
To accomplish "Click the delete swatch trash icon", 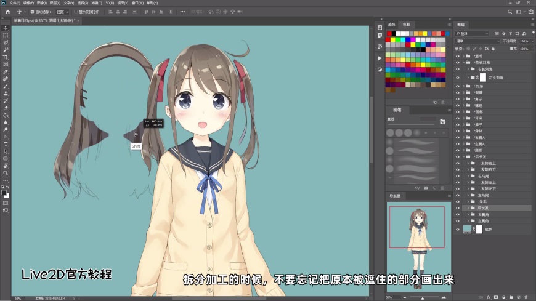I will click(443, 102).
